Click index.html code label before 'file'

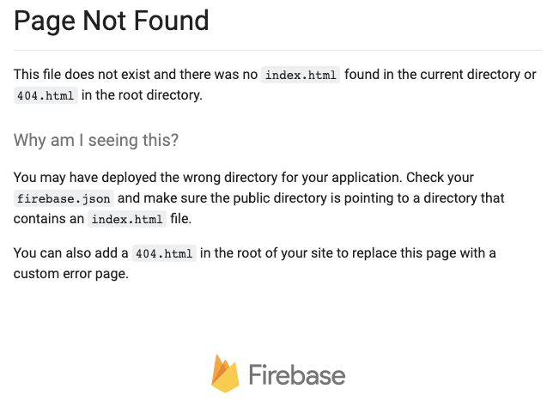tap(127, 219)
